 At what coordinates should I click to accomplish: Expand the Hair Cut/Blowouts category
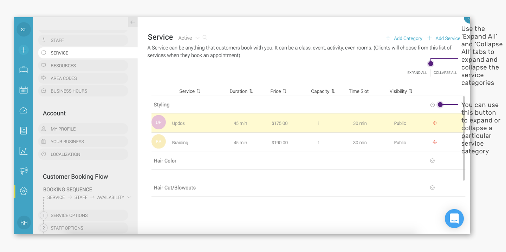(x=433, y=188)
